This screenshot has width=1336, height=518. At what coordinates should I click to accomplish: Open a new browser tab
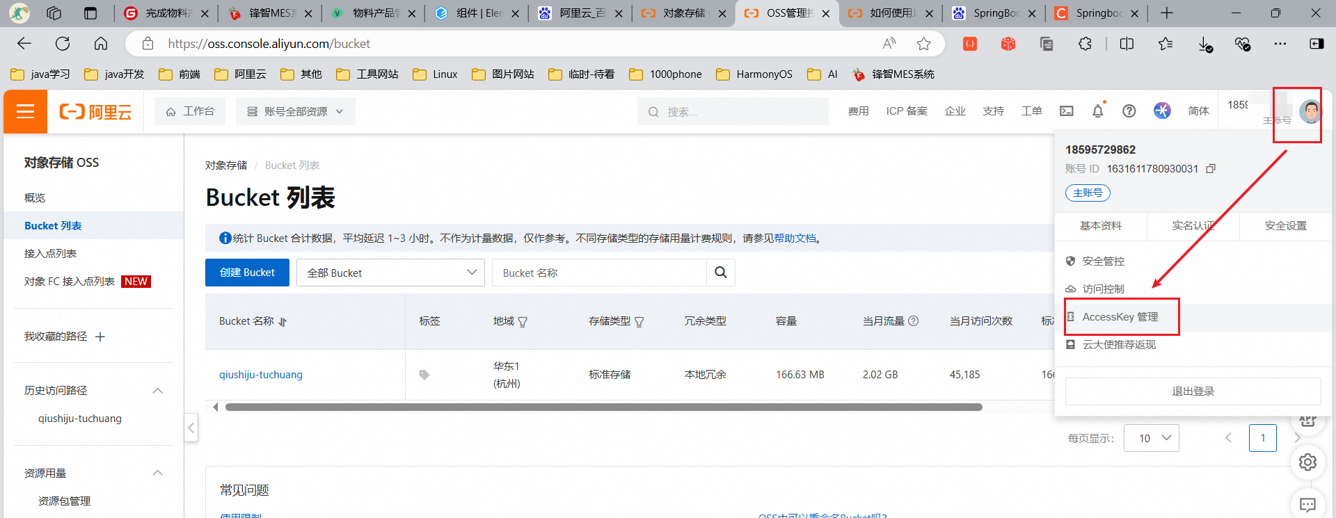click(1167, 13)
